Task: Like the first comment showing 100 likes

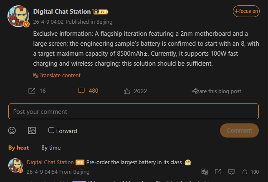Action: tap(245, 172)
